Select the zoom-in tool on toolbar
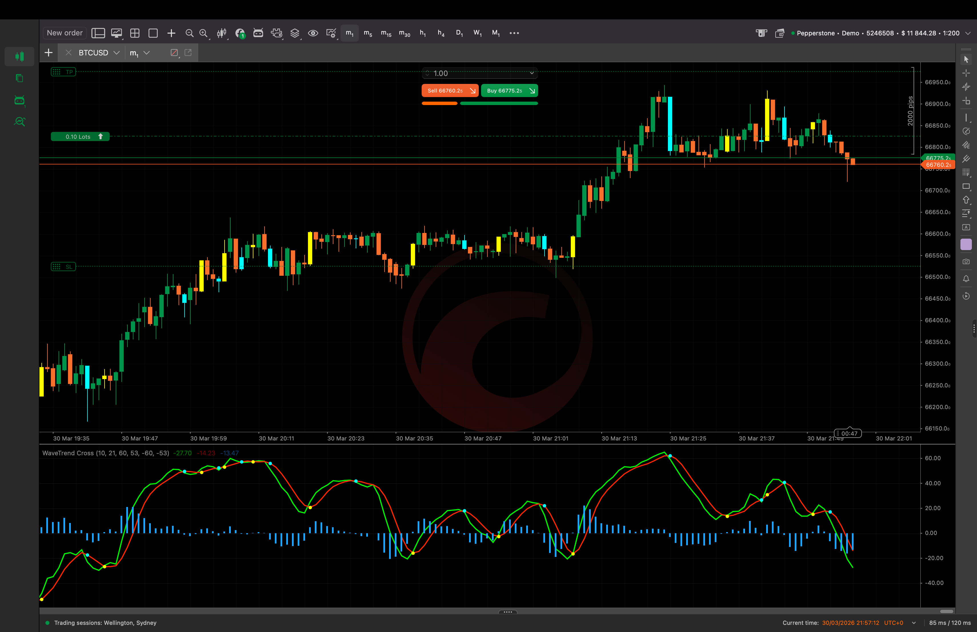 204,33
